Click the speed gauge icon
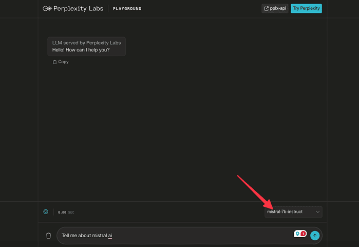Viewport: 359px width, 247px height. (x=46, y=211)
